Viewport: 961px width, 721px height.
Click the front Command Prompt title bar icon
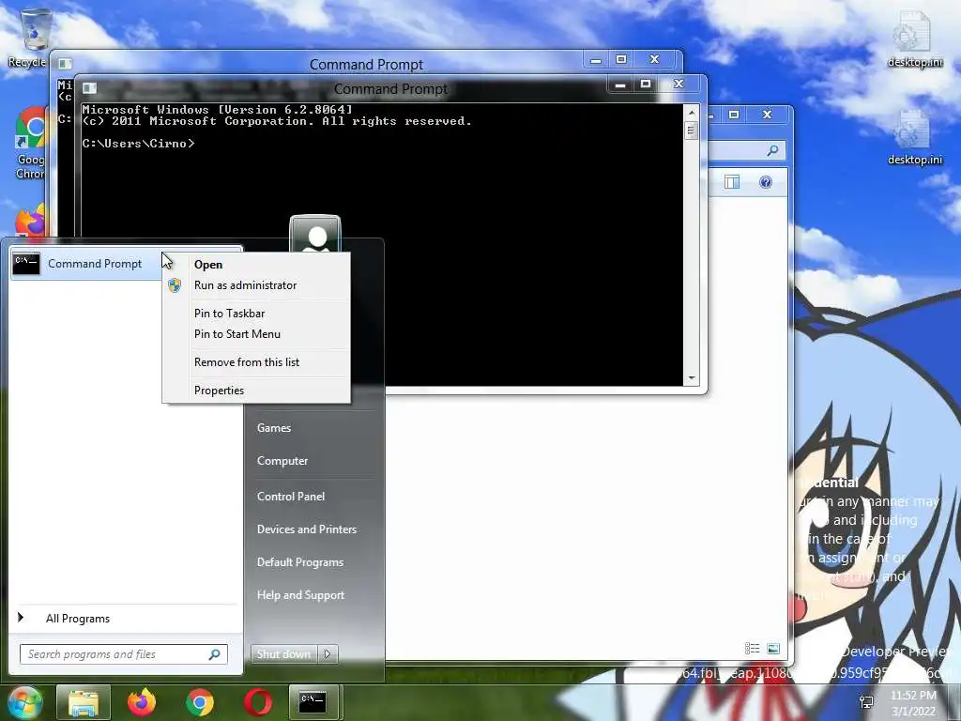click(89, 88)
